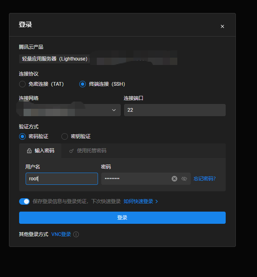Click the 用户名 field containing root
Image resolution: width=257 pixels, height=277 pixels.
pos(62,179)
